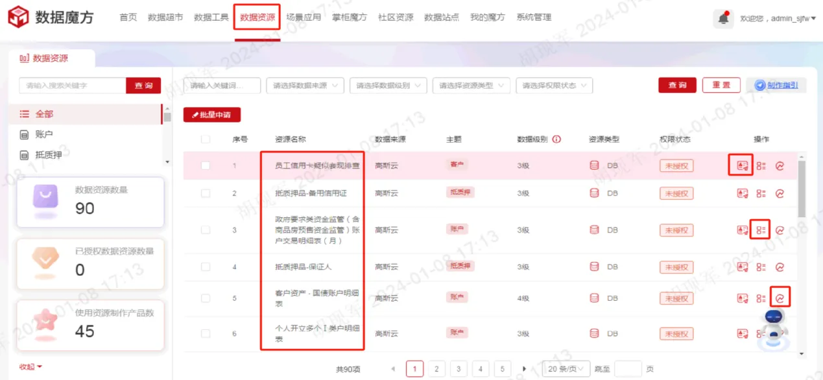Select 全部 in the category list
The image size is (823, 380).
click(85, 114)
